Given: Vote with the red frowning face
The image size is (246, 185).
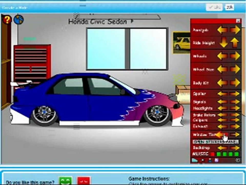Looking at the screenshot, I should click(x=84, y=181).
